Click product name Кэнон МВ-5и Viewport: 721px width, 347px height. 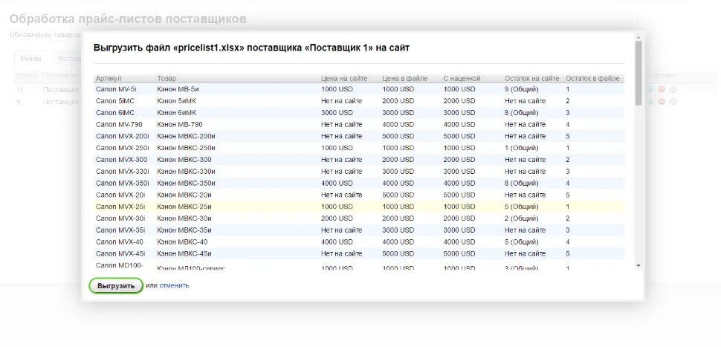coord(178,89)
